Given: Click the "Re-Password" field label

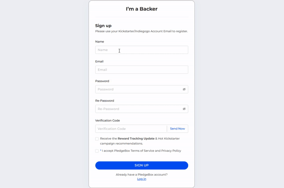Looking at the screenshot, I should [105, 101].
